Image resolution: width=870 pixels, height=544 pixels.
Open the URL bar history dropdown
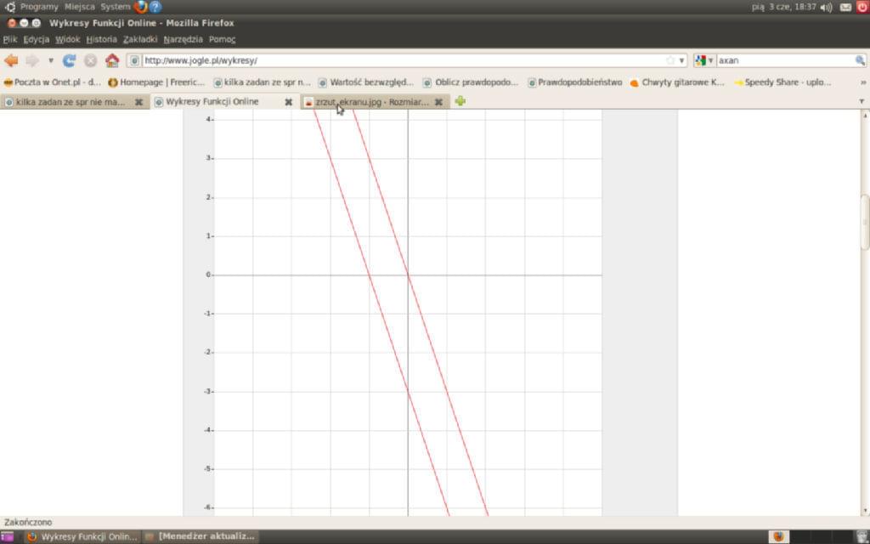[x=681, y=60]
